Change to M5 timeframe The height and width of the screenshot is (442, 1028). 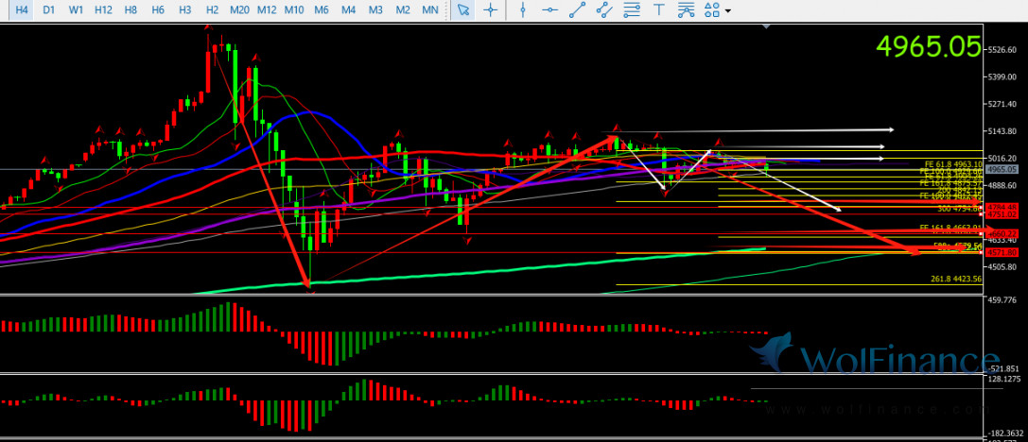coord(322,9)
